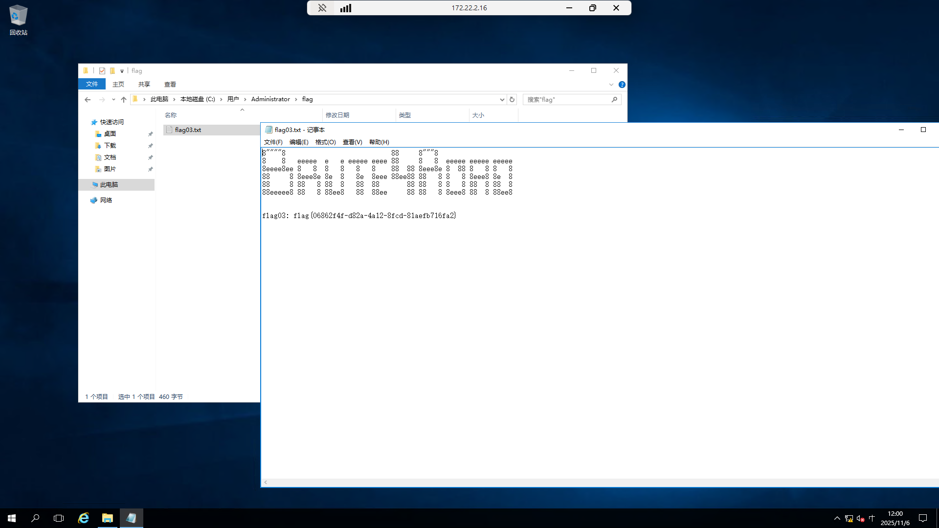Open the Explorer help icon
The height and width of the screenshot is (528, 939).
[622, 85]
